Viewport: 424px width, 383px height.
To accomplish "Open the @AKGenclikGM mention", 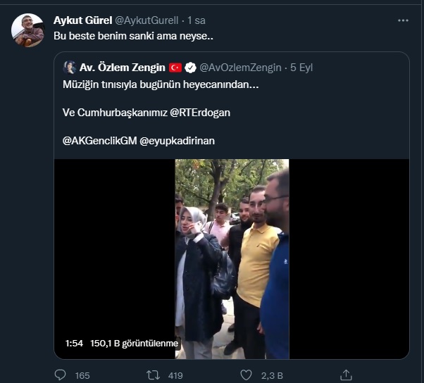I will pyautogui.click(x=99, y=140).
